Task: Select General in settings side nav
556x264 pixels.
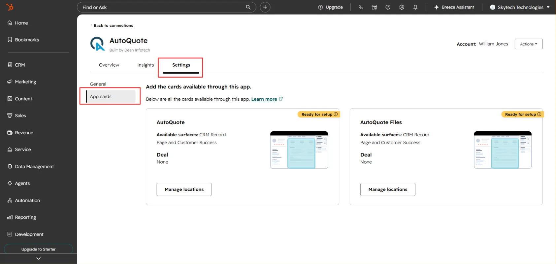Action: click(x=98, y=84)
